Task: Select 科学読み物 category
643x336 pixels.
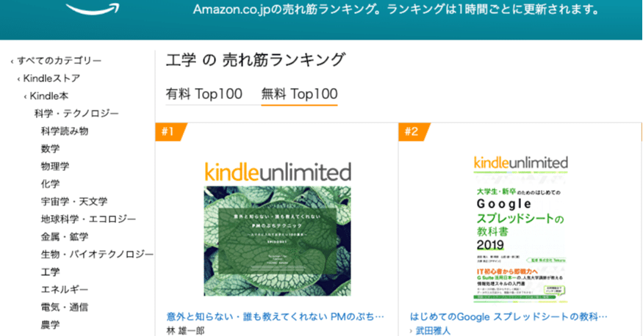Action: 65,131
